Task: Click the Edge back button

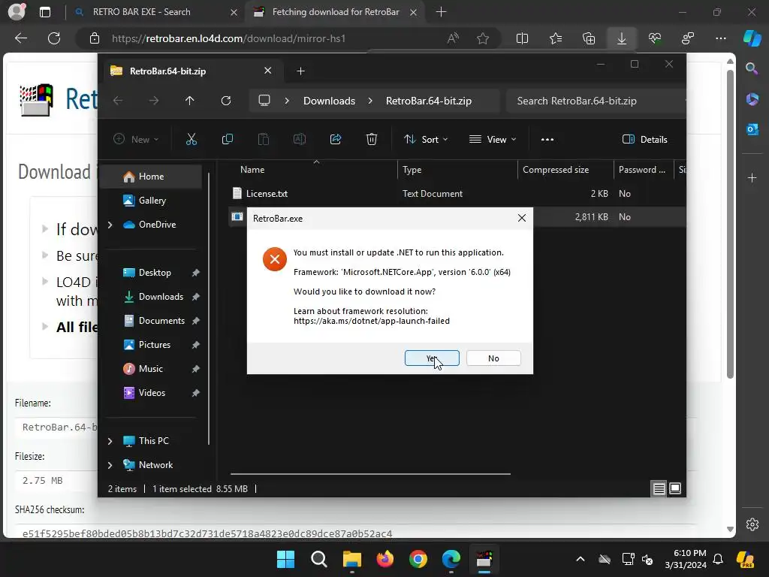Action: pyautogui.click(x=21, y=38)
